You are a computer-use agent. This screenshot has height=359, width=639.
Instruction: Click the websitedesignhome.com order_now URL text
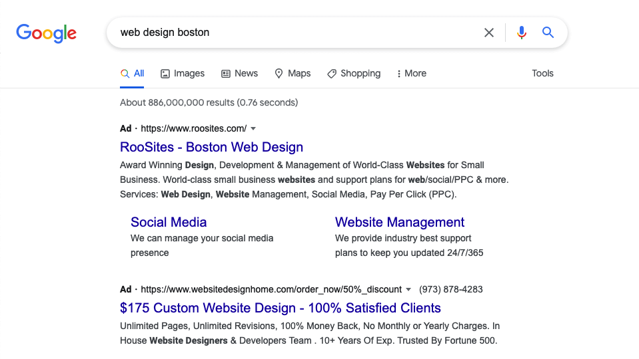pyautogui.click(x=271, y=289)
